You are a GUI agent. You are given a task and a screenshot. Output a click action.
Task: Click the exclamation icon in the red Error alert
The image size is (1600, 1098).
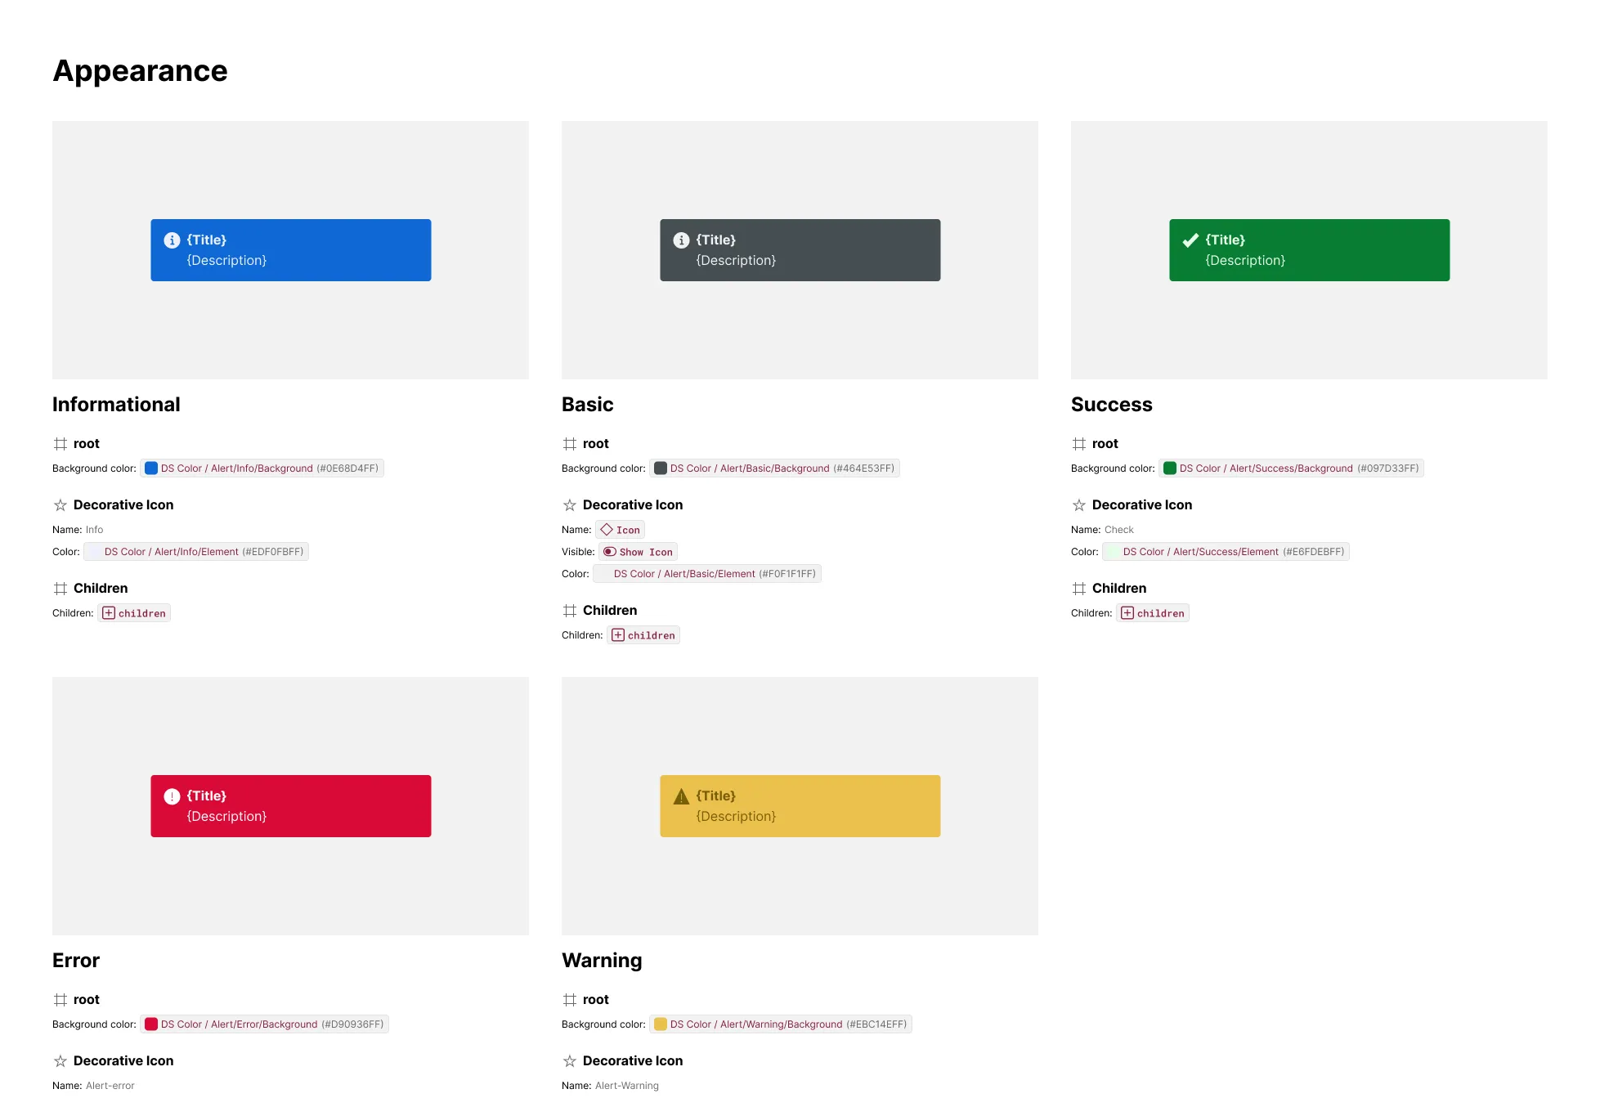(x=172, y=796)
